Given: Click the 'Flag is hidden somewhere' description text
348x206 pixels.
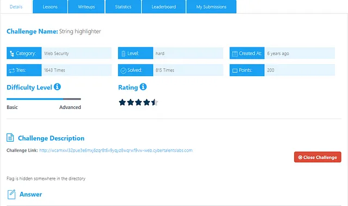Looking at the screenshot, I should pyautogui.click(x=46, y=178).
